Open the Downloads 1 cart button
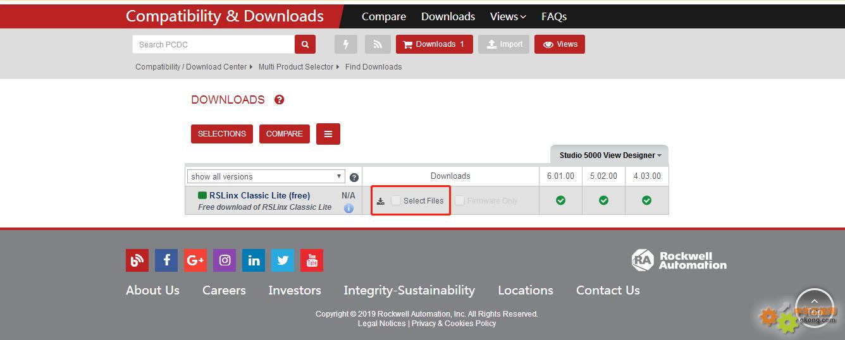845x340 pixels. [434, 44]
